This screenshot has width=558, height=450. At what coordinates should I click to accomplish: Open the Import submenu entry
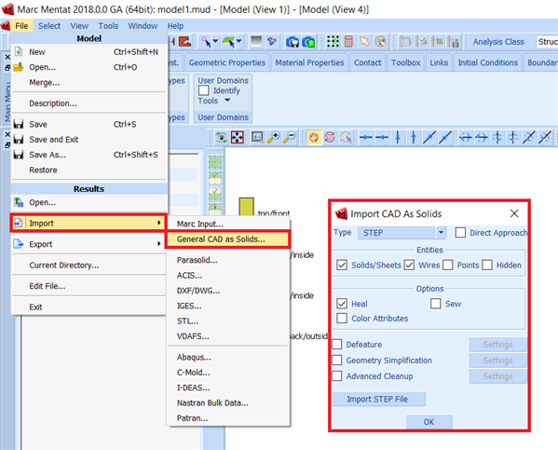(89, 224)
